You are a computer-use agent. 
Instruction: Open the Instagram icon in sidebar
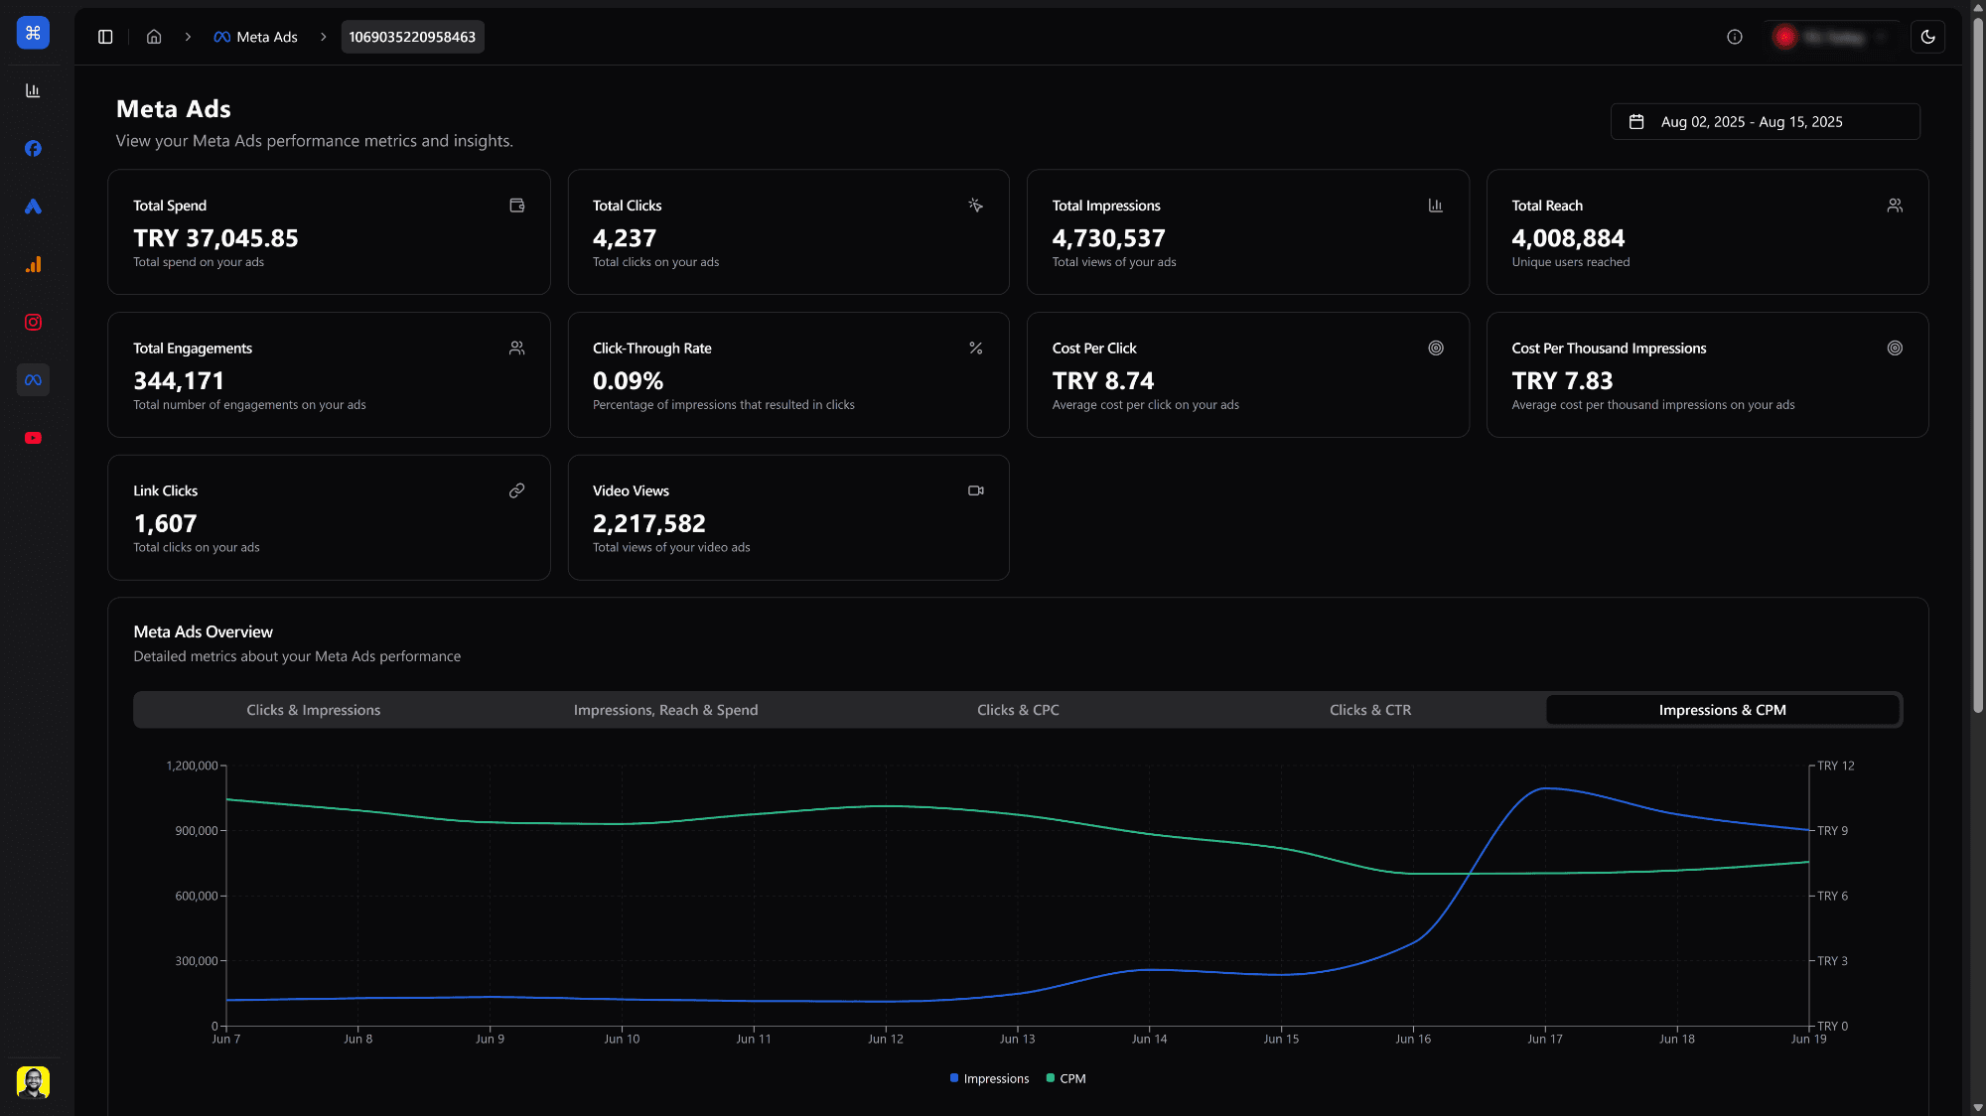[33, 323]
